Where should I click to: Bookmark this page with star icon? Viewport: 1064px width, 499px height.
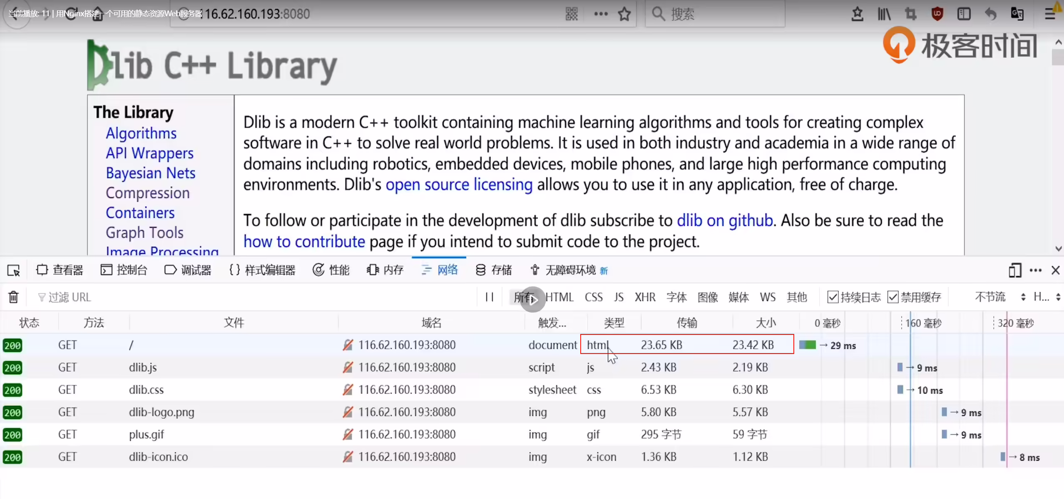[624, 14]
